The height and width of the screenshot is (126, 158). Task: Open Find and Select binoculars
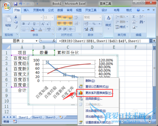(x=142, y=22)
